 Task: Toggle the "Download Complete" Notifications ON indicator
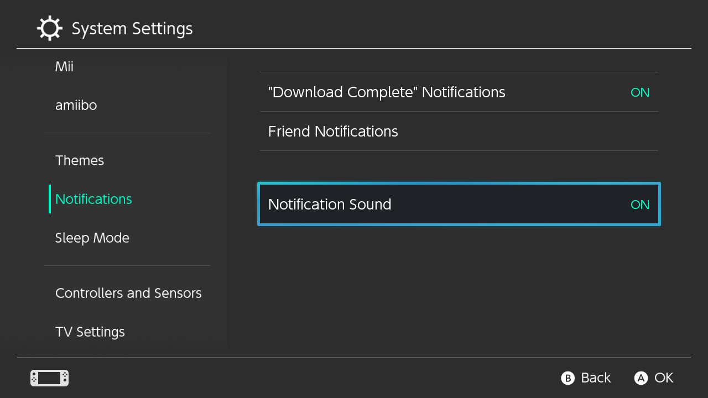[639, 92]
